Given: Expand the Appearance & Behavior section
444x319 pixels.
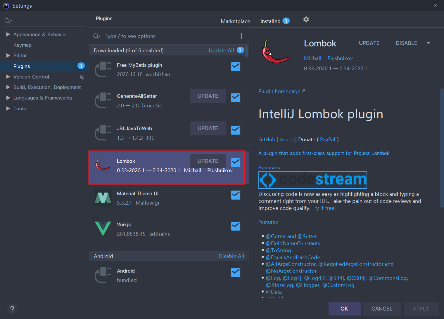Looking at the screenshot, I should tap(8, 34).
